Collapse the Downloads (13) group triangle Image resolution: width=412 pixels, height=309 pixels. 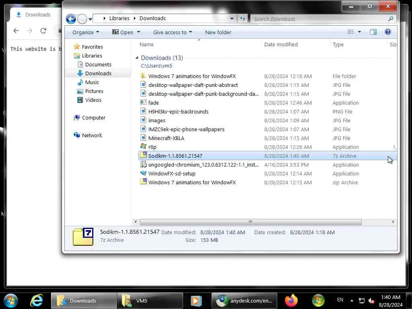tap(137, 58)
